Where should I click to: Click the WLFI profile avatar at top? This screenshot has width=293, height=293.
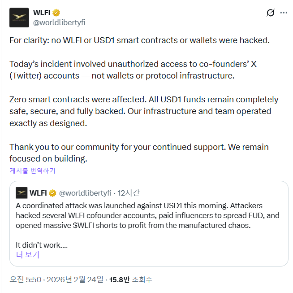(x=19, y=17)
